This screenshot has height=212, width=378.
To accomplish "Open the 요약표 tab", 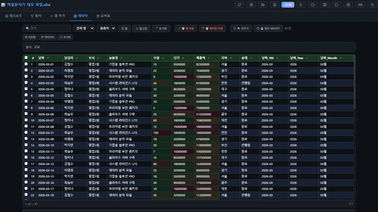I will (103, 16).
